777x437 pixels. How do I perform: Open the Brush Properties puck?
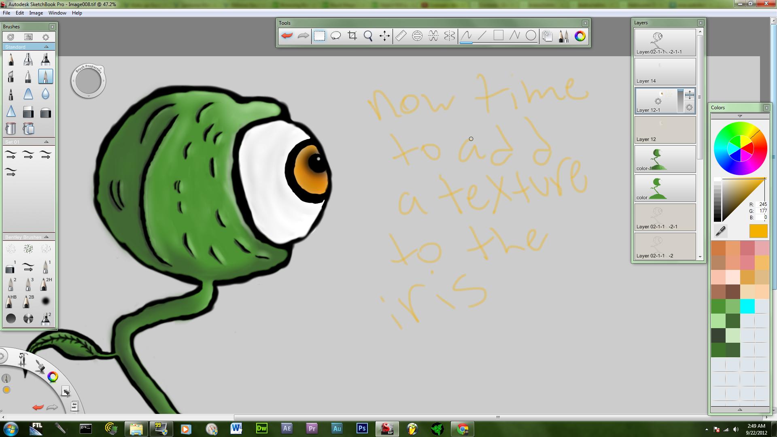pyautogui.click(x=88, y=81)
